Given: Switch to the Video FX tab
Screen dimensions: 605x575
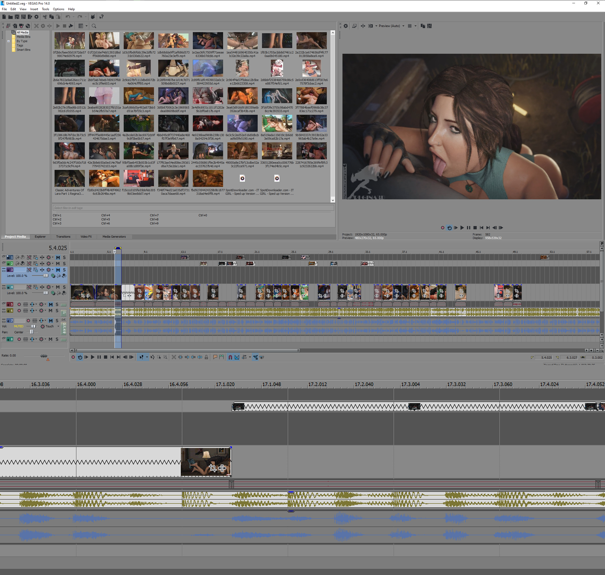Looking at the screenshot, I should click(86, 237).
